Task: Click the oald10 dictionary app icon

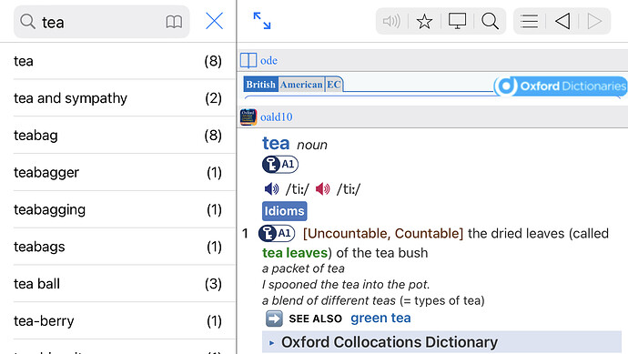Action: pyautogui.click(x=248, y=116)
